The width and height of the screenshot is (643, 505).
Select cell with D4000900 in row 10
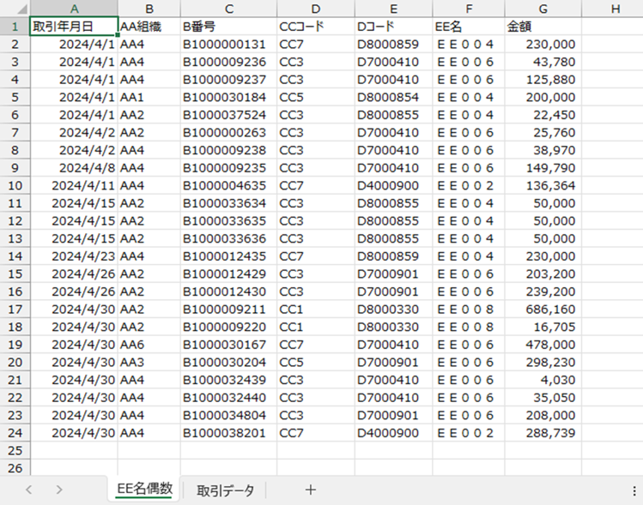click(392, 183)
